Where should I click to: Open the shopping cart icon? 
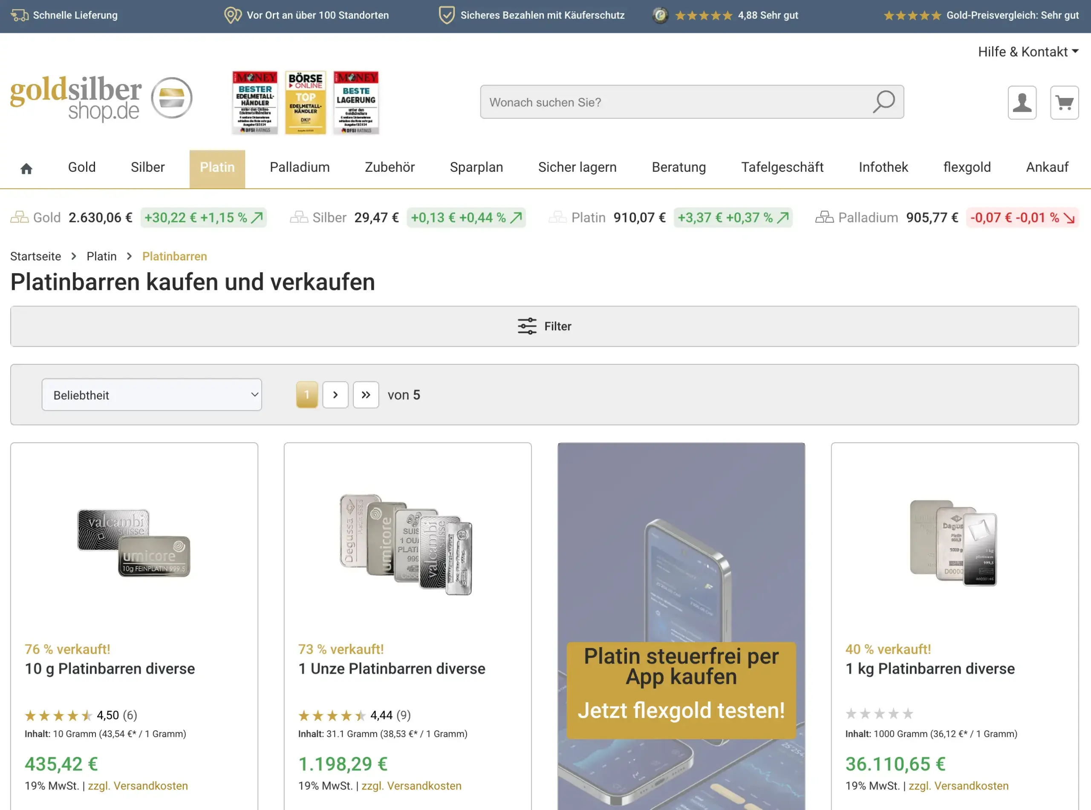(x=1064, y=102)
